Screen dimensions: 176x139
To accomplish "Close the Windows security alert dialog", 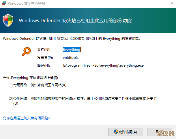I will click(x=172, y=3).
